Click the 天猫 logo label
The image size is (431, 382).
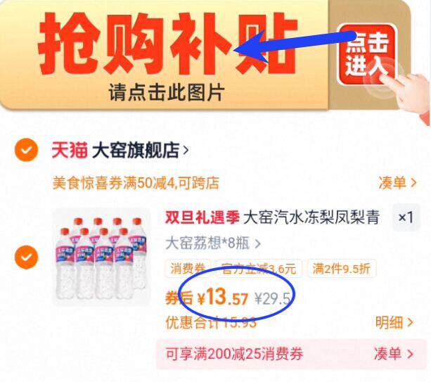(x=70, y=150)
